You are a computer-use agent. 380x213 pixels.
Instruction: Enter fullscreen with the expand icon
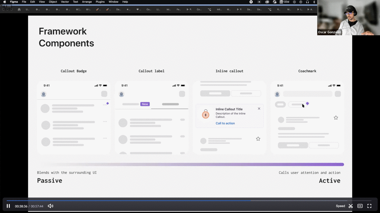tap(369, 206)
